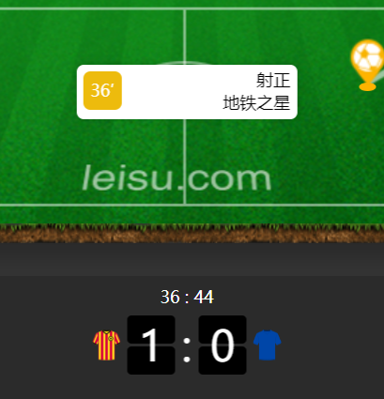Click the dark gray band above scoreboard

tap(192, 260)
